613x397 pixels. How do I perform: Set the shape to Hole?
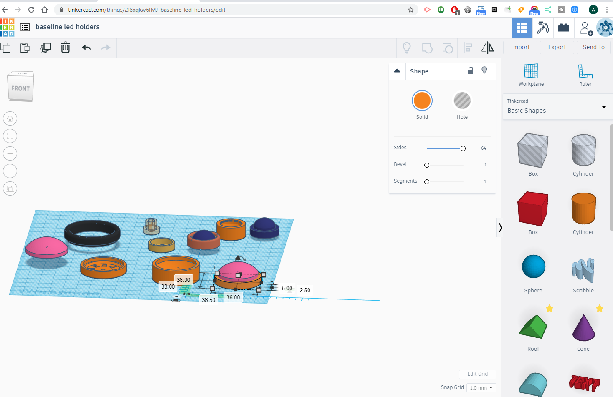[462, 101]
